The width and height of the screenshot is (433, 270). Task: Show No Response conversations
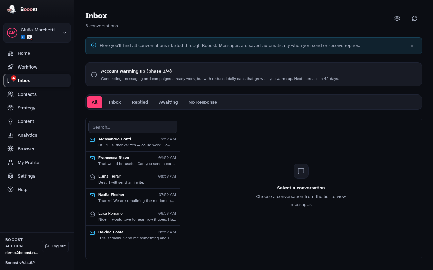[203, 102]
